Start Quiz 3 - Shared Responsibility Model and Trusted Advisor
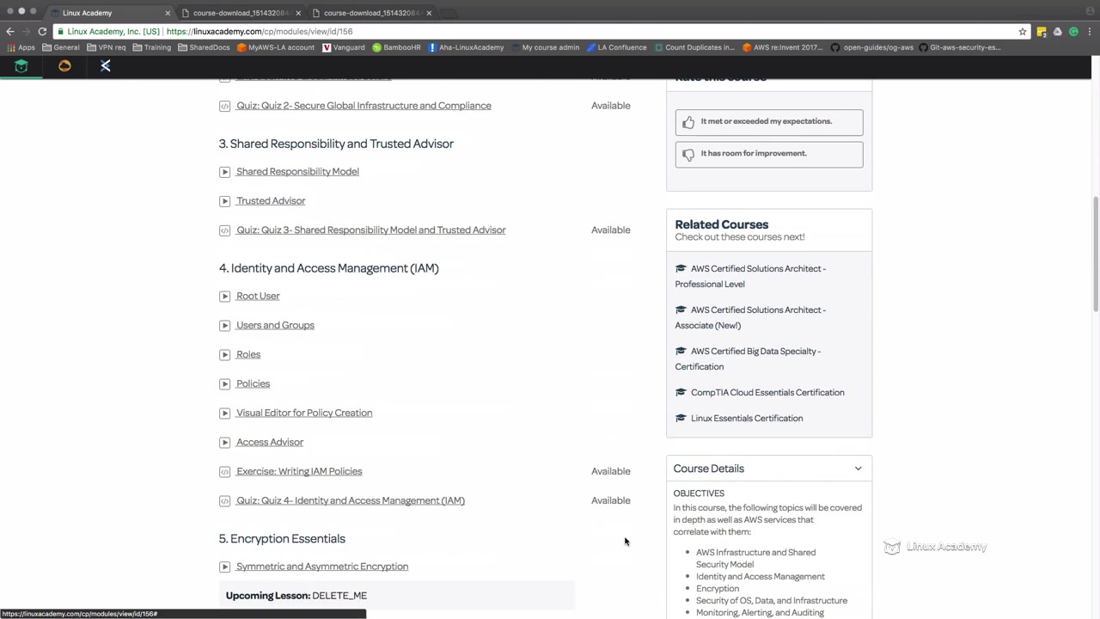Image resolution: width=1100 pixels, height=619 pixels. click(x=371, y=230)
